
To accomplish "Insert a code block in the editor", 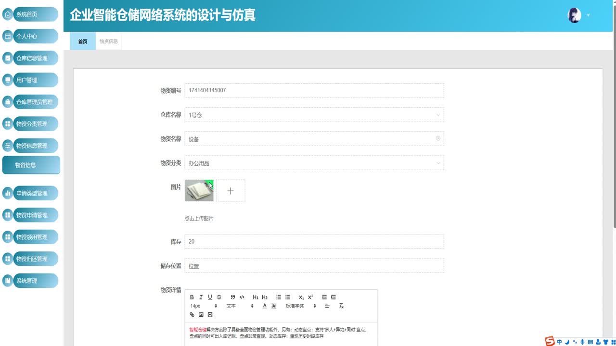I will [242, 297].
